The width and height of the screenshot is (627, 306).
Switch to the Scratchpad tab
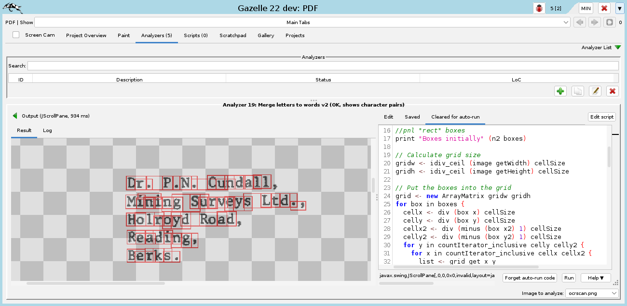point(232,35)
